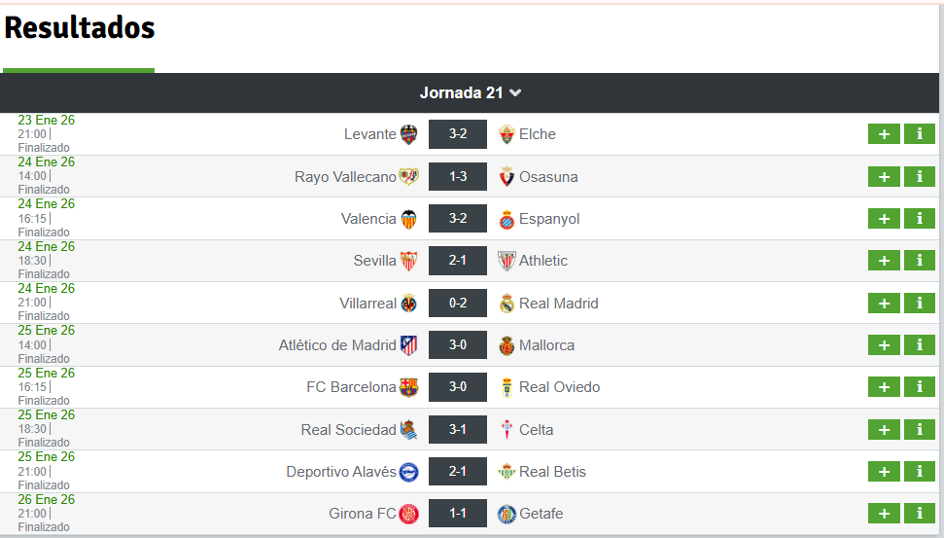944x538 pixels.
Task: Expand plus button for Girona-Getafe match
Action: coord(884,514)
